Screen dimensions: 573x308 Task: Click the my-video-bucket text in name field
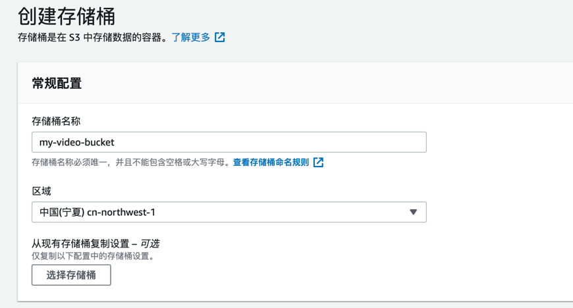(77, 142)
